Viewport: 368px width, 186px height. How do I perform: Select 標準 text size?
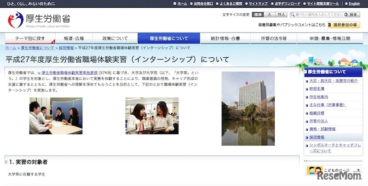point(258,15)
